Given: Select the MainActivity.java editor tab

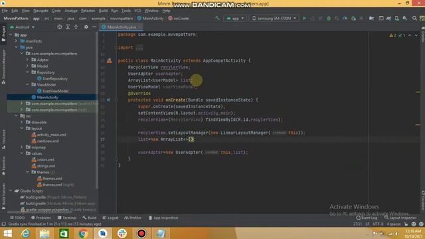Looking at the screenshot, I should pyautogui.click(x=122, y=27).
